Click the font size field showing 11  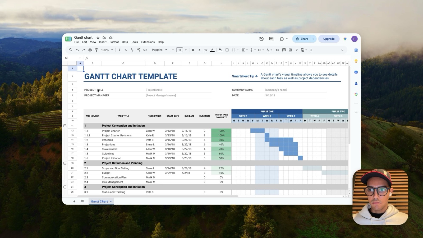(180, 50)
